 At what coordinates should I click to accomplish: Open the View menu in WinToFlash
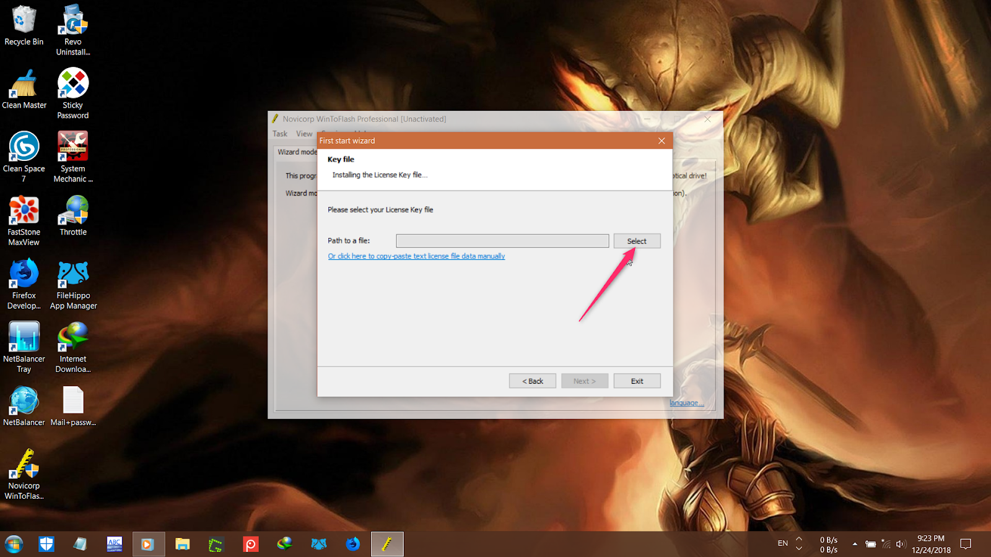coord(304,134)
